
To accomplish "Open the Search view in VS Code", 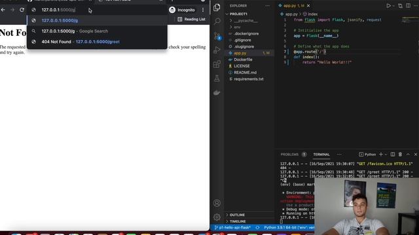I will 217,21.
